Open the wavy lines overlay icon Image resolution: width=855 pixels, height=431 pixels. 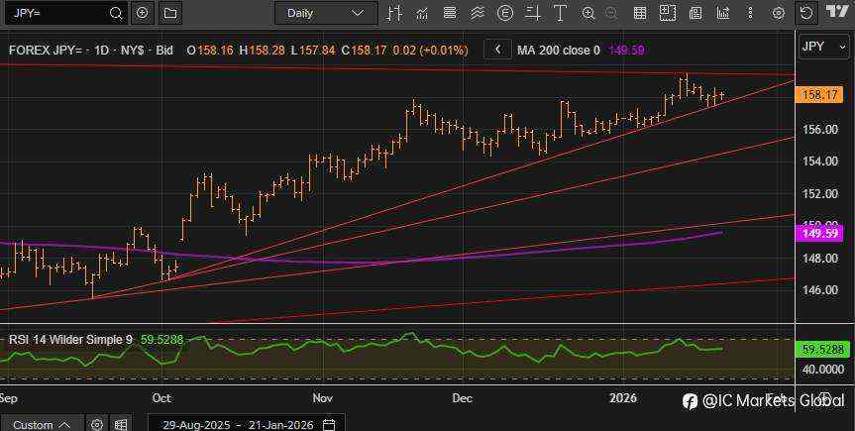coord(478,13)
